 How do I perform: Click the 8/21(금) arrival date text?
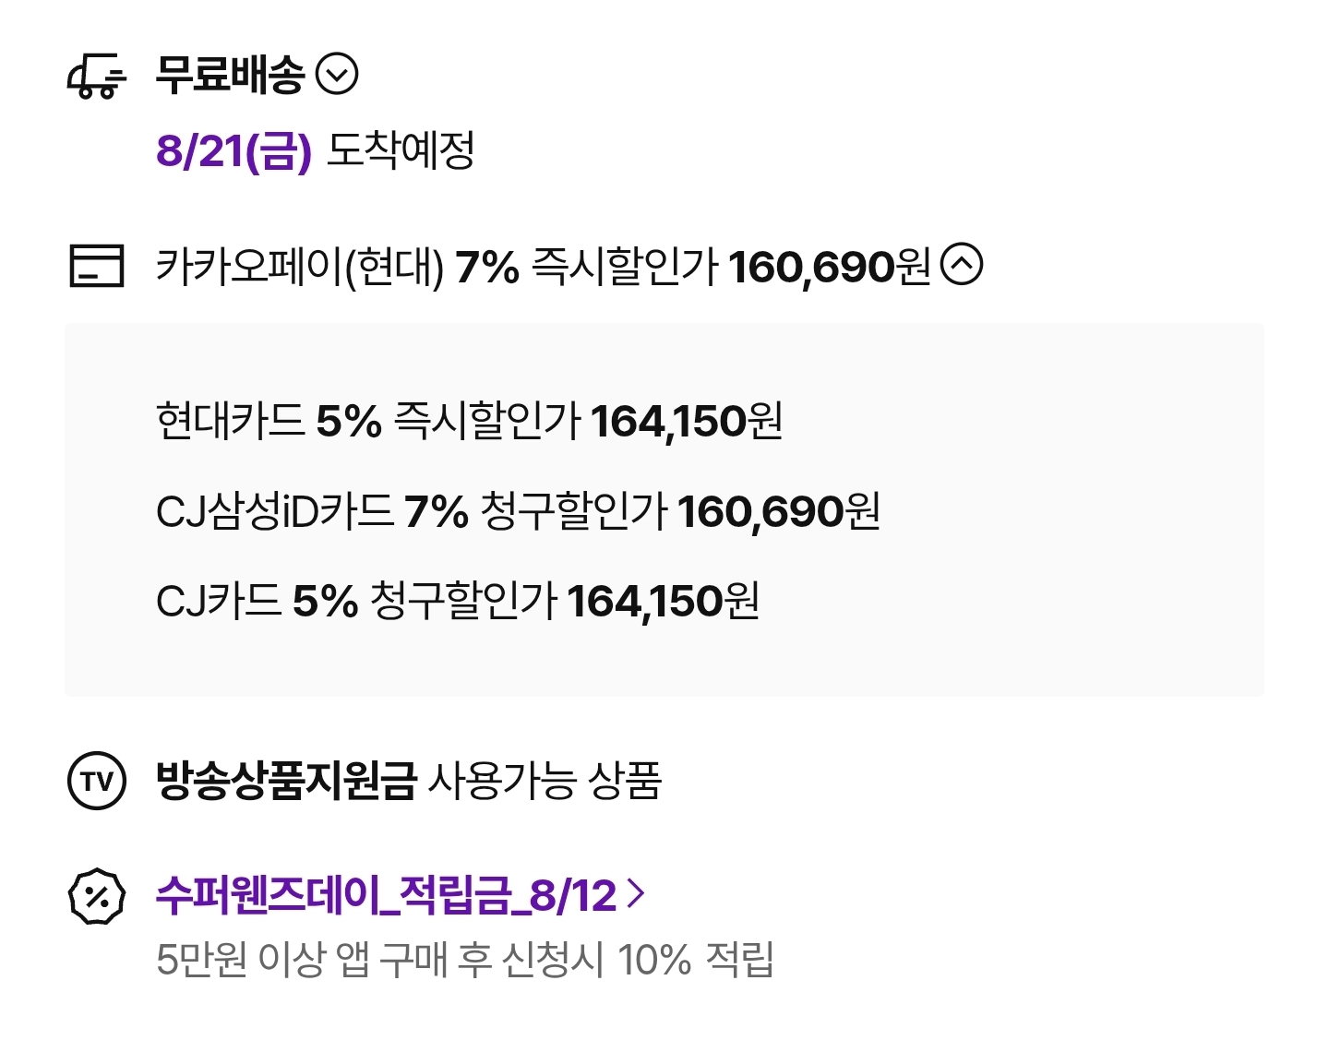coord(234,150)
